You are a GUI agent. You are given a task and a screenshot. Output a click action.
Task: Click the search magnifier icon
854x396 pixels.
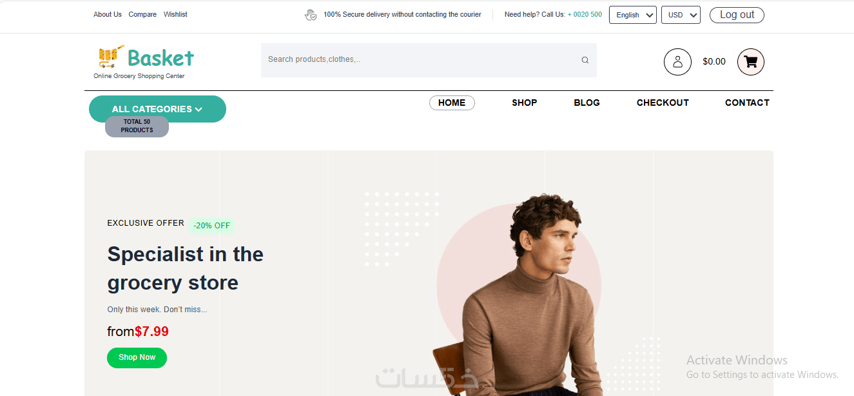[x=585, y=60]
